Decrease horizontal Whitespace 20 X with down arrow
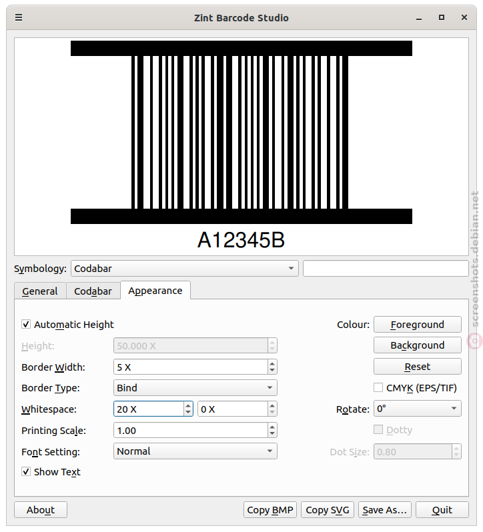 tap(188, 413)
